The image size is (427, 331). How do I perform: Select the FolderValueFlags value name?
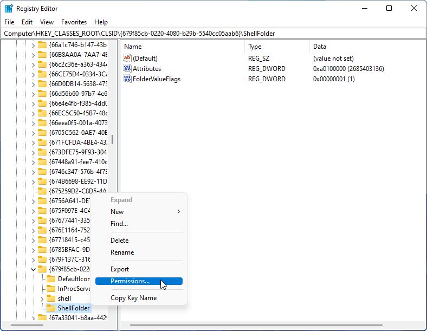[156, 79]
